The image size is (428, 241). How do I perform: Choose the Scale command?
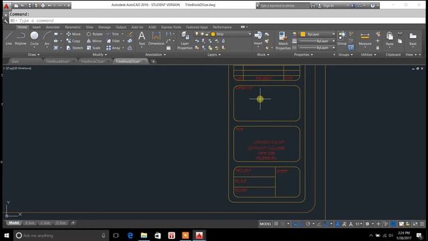click(94, 48)
